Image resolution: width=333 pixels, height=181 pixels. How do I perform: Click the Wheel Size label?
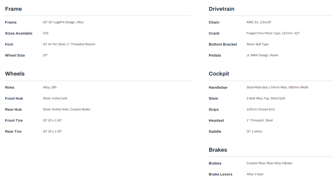(15, 55)
